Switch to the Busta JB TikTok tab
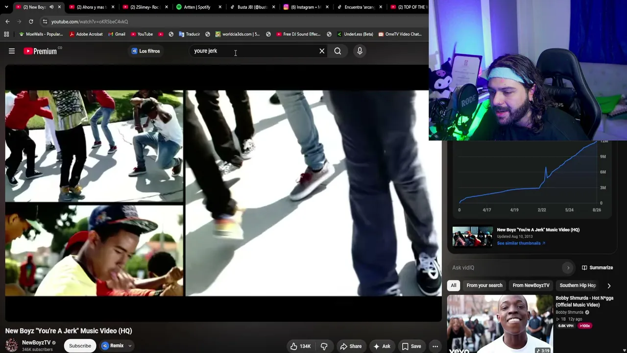Viewport: 627px width, 353px height. tap(252, 7)
